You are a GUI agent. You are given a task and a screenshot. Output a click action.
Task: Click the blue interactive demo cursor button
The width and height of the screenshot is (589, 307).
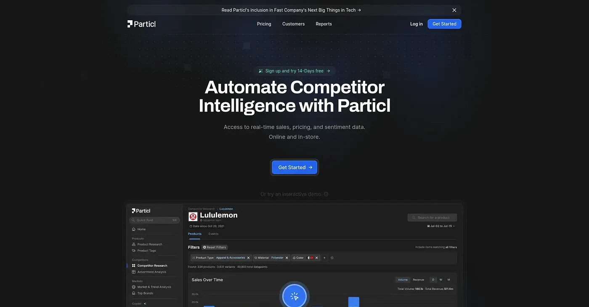click(x=294, y=296)
